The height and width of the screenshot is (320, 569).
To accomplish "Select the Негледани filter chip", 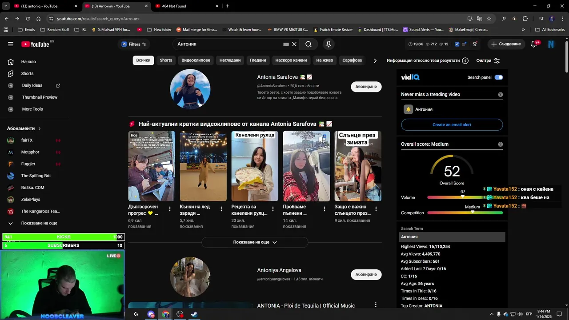I will click(230, 60).
